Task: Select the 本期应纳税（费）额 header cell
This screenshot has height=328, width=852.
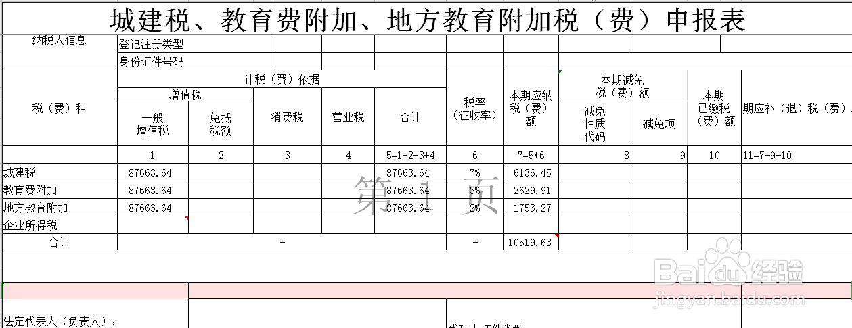Action: [531, 108]
